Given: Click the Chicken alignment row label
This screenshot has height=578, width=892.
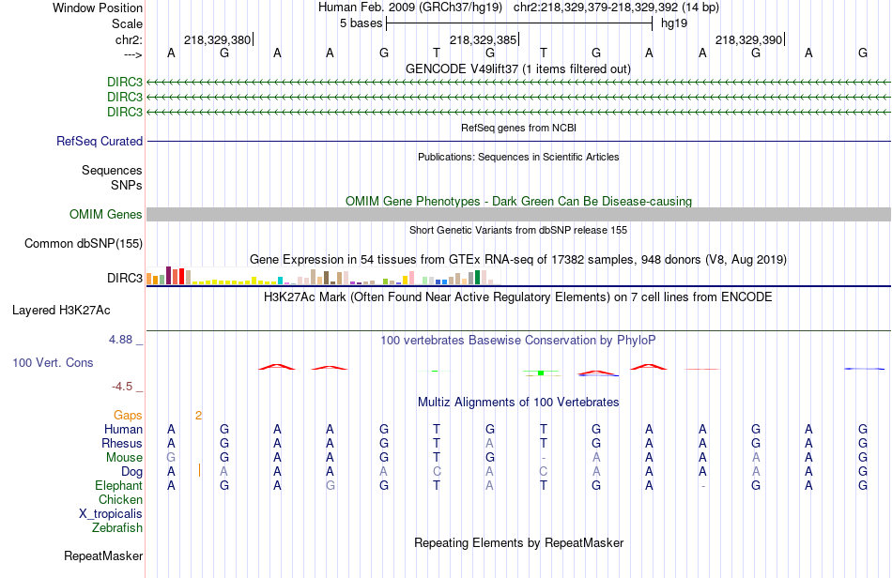Looking at the screenshot, I should click(120, 499).
